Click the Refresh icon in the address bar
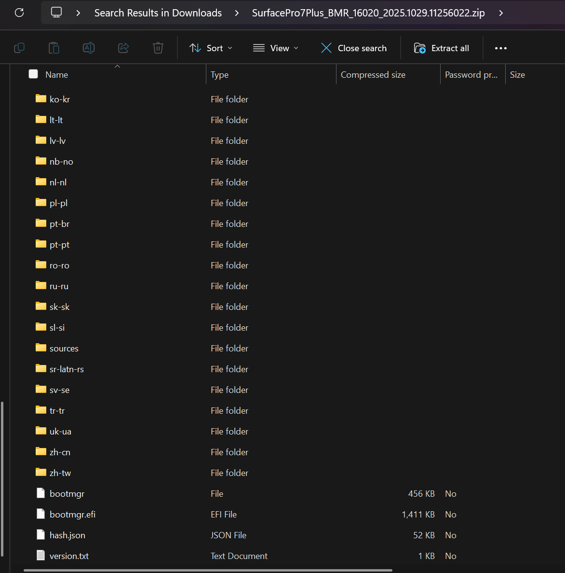This screenshot has height=573, width=565. click(19, 13)
